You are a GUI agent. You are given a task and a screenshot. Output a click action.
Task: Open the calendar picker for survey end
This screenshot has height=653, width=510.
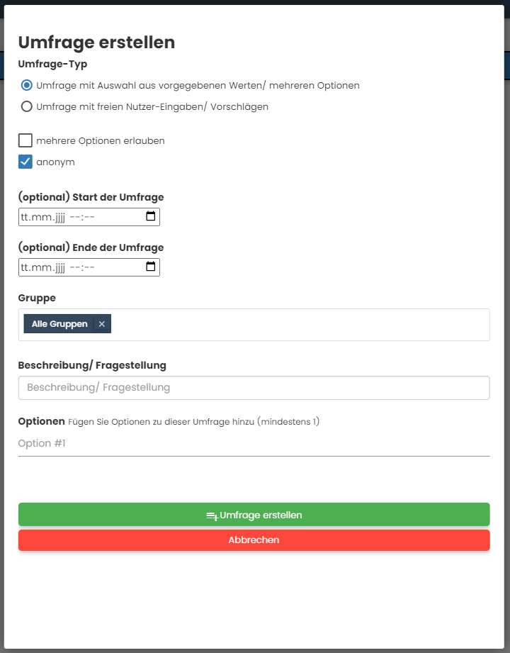point(150,267)
